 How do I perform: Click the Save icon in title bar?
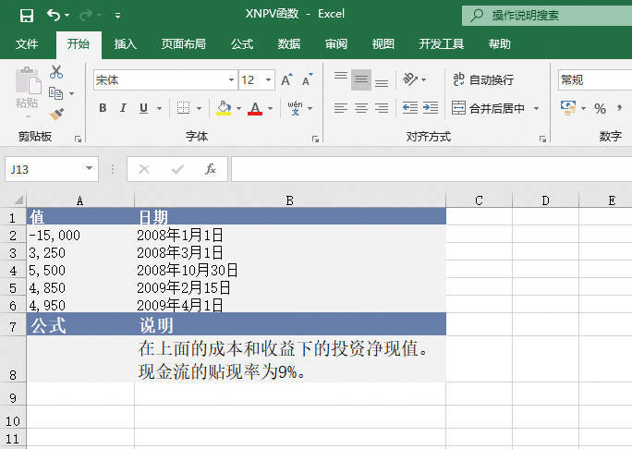point(26,16)
